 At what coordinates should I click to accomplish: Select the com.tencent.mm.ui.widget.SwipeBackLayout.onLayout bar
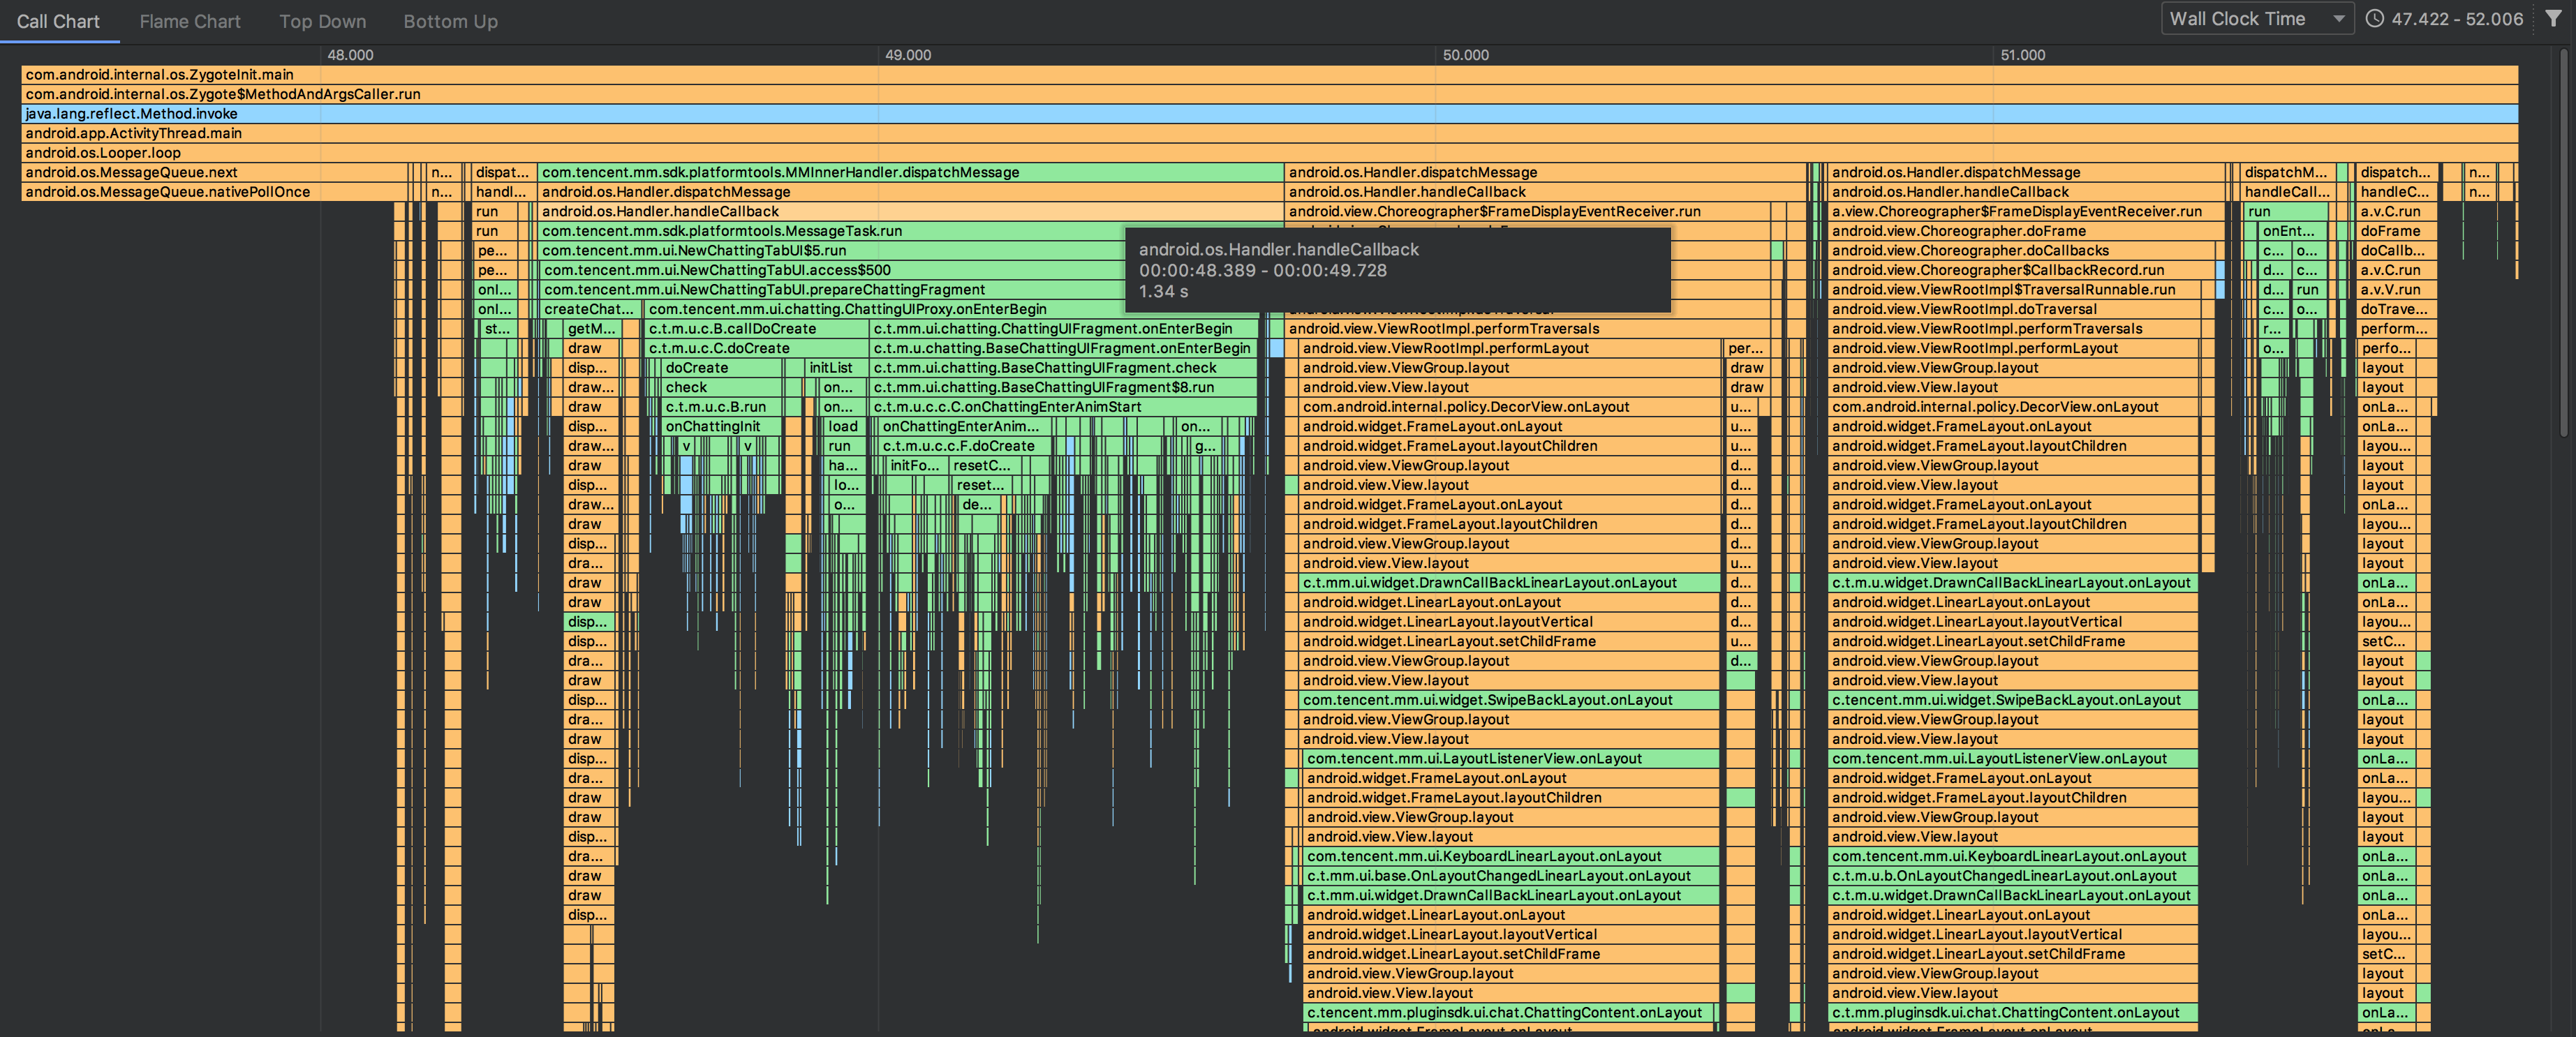point(1509,700)
